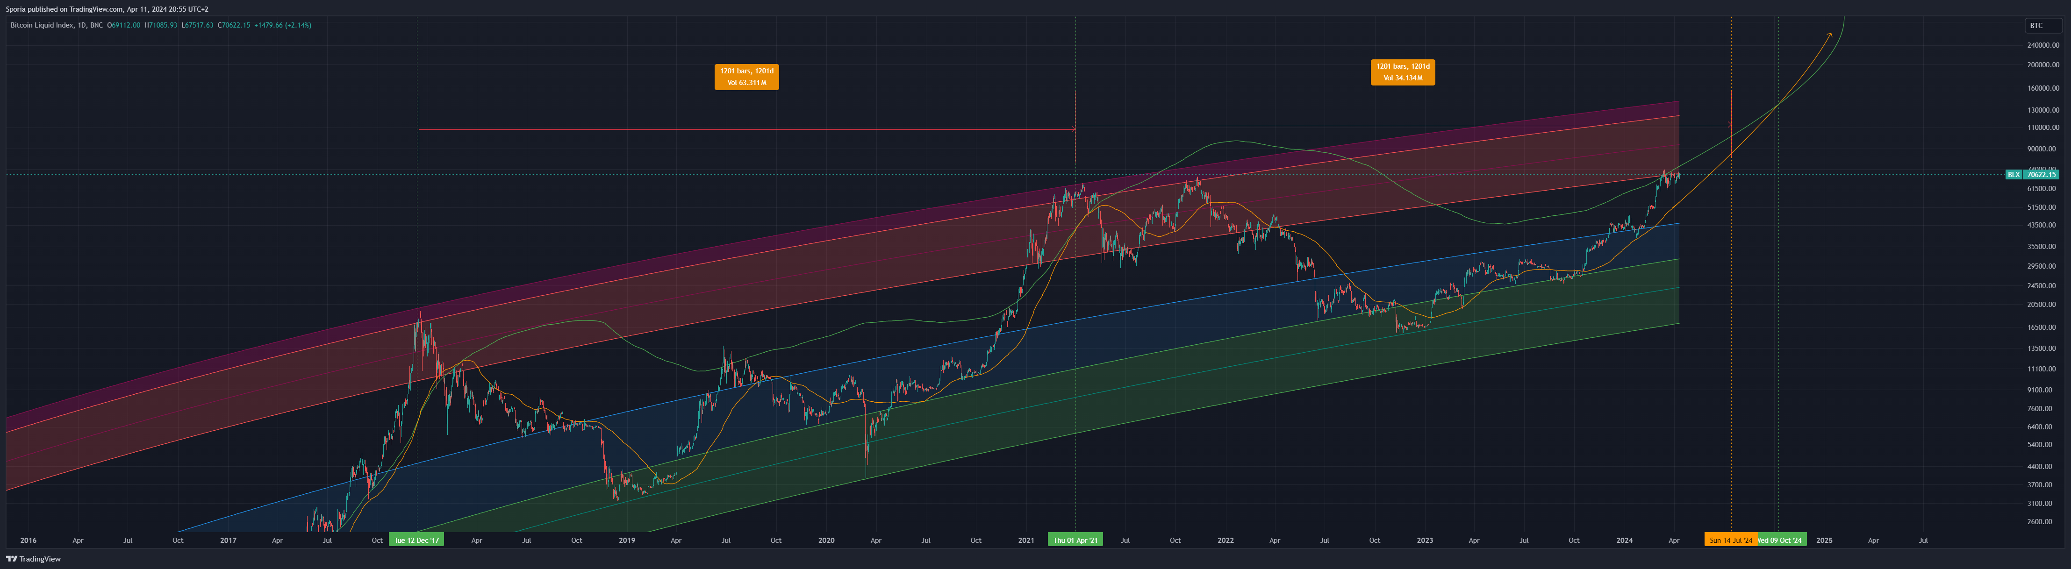The width and height of the screenshot is (2071, 569).
Task: Click the 2019 year label on time axis
Action: (627, 540)
